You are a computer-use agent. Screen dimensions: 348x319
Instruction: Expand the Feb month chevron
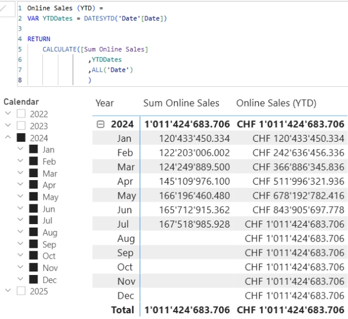click(20, 161)
